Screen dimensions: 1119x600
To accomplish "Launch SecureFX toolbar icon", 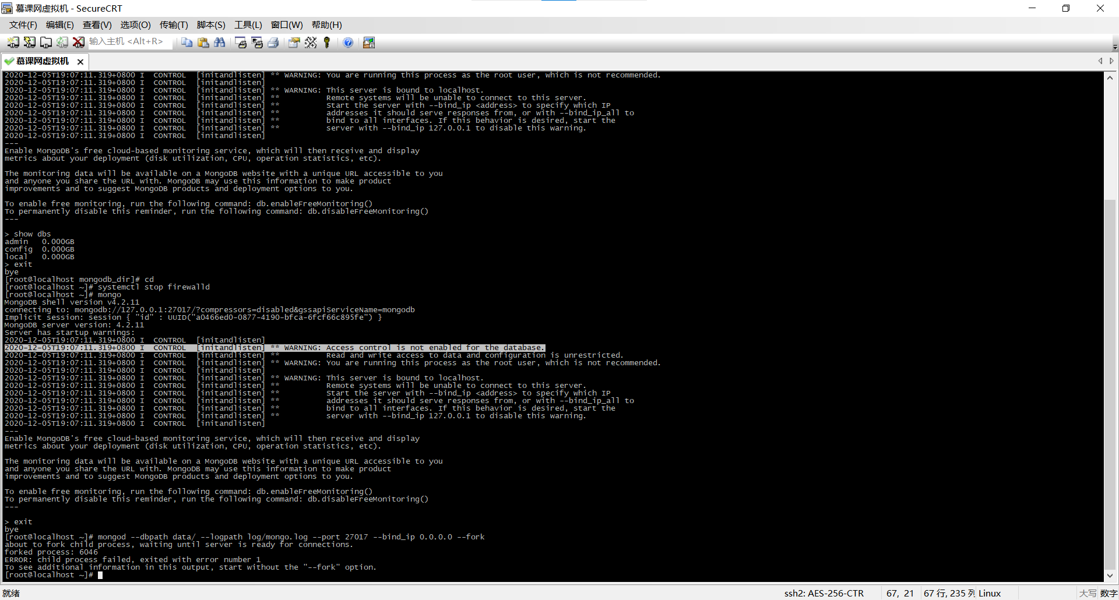I will click(x=369, y=43).
